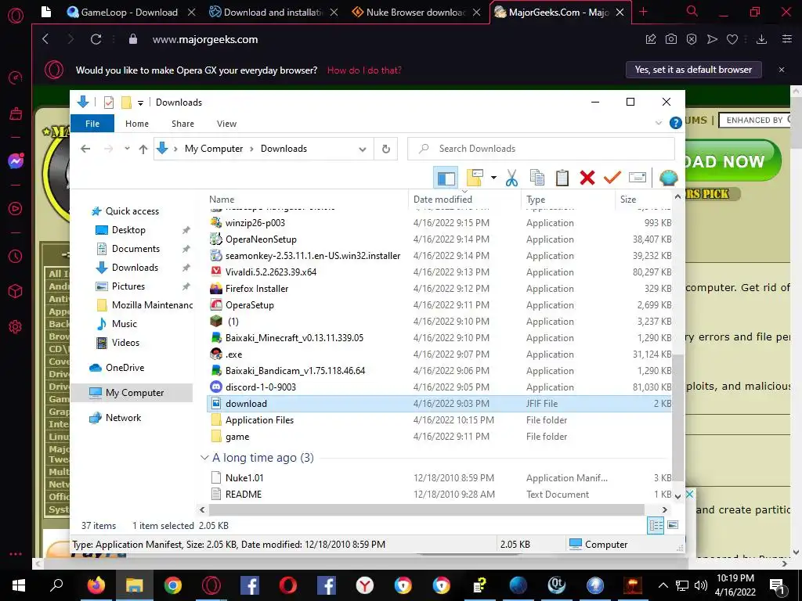This screenshot has width=802, height=601.
Task: Open History clock icon in Opera sidebar
Action: [16, 256]
